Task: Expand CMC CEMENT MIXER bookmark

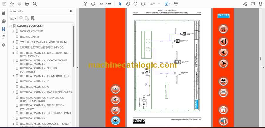Action: [14, 124]
